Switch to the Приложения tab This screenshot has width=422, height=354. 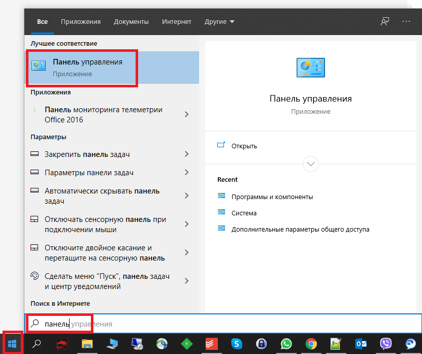pos(81,21)
